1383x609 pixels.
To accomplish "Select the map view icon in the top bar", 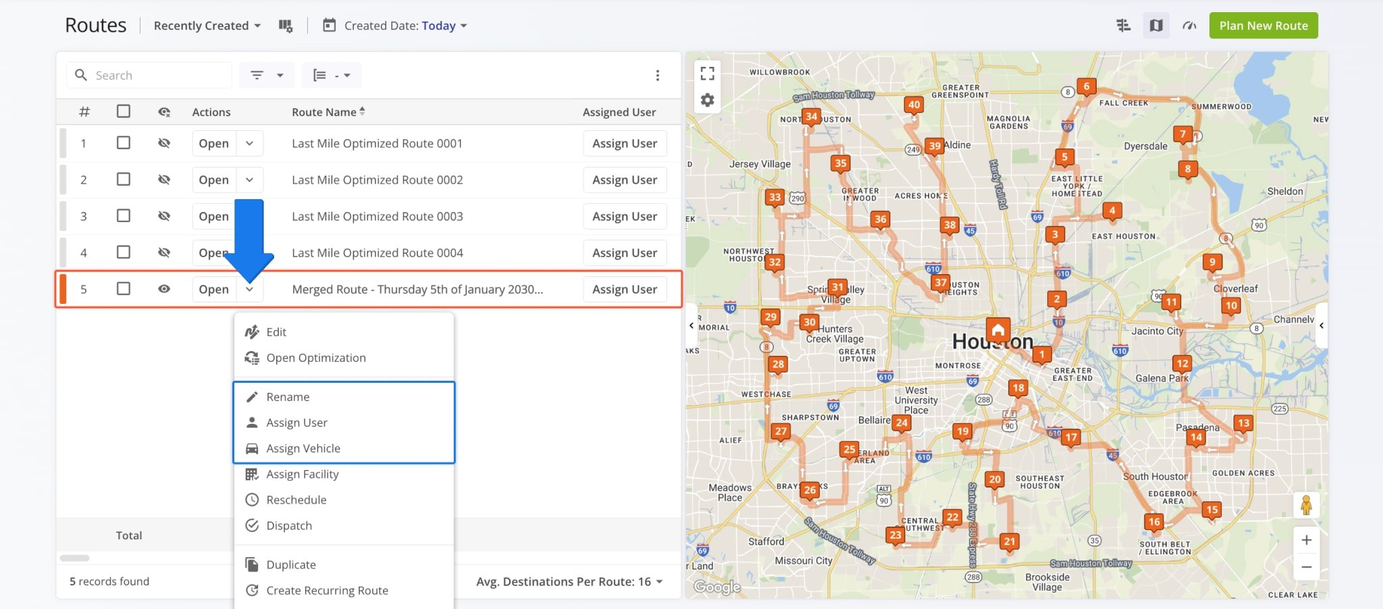I will pos(1155,25).
